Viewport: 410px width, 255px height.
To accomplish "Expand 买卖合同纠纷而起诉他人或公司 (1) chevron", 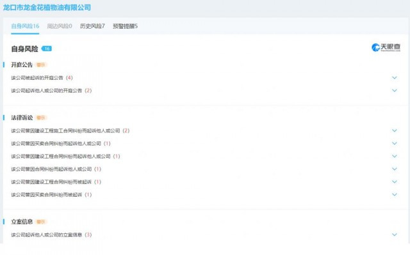I will coord(395,143).
